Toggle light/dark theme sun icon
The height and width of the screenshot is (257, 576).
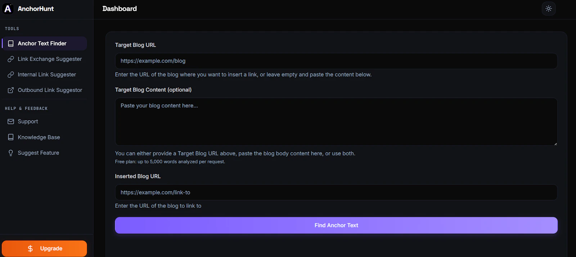point(549,9)
